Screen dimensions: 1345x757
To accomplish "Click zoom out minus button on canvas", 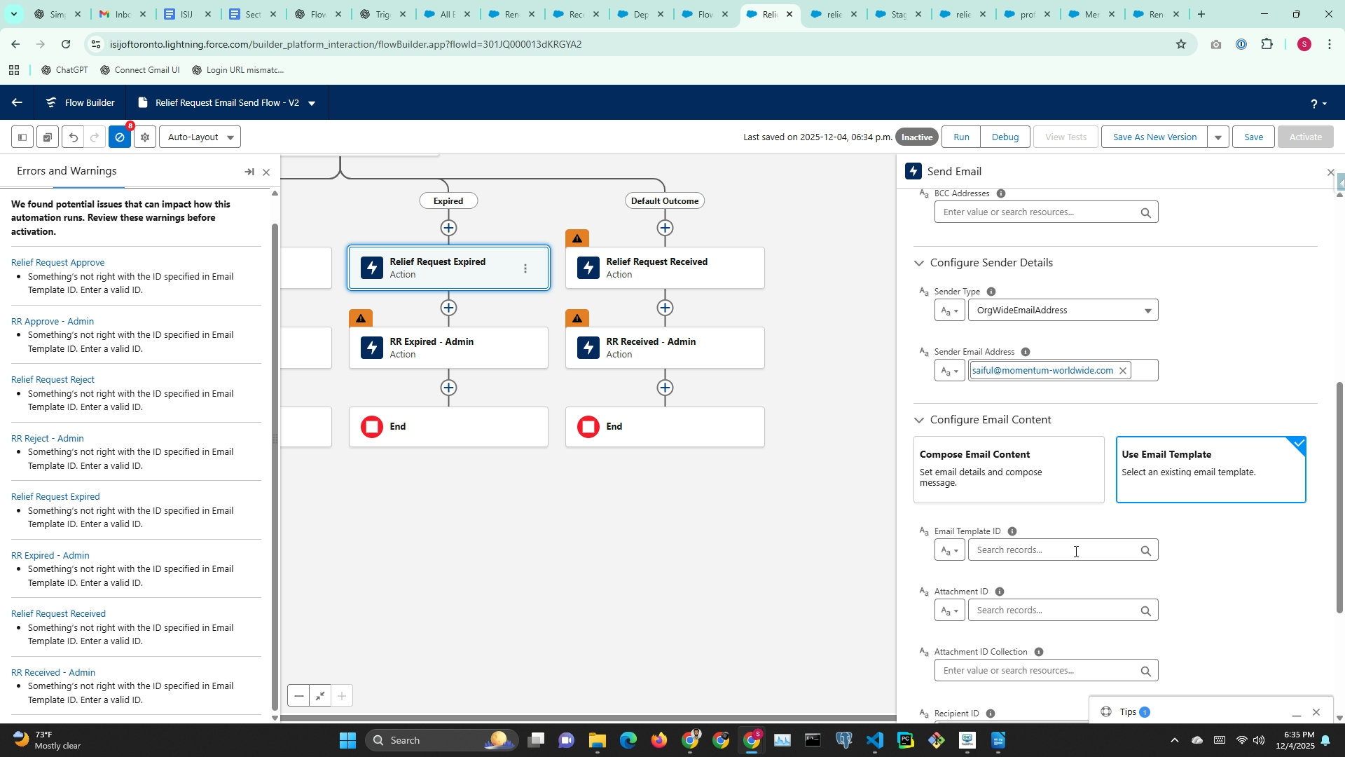I will click(x=299, y=696).
